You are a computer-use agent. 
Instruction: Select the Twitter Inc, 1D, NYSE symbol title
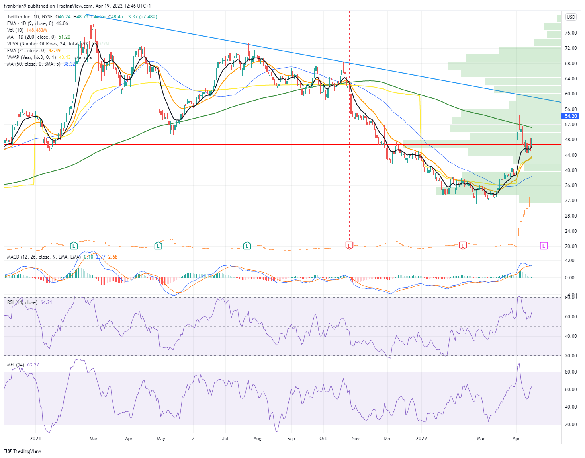pyautogui.click(x=30, y=17)
